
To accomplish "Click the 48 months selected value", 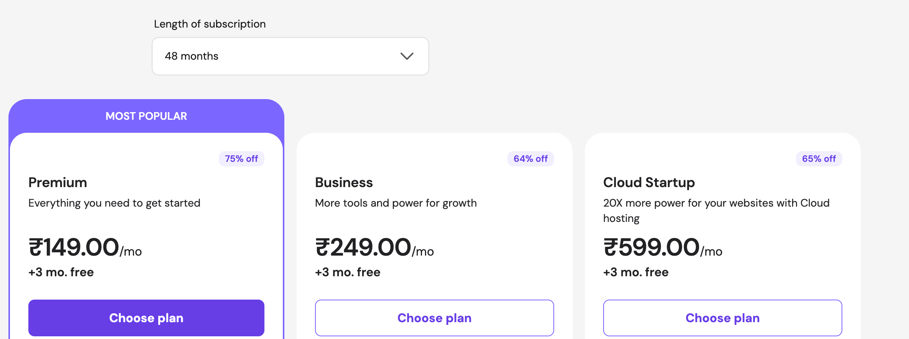I will [x=192, y=56].
